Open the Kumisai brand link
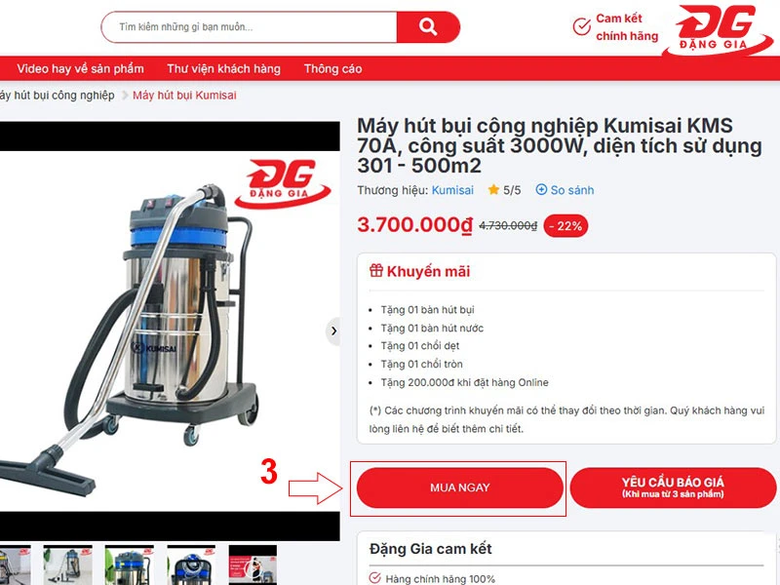780x585 pixels. point(452,190)
